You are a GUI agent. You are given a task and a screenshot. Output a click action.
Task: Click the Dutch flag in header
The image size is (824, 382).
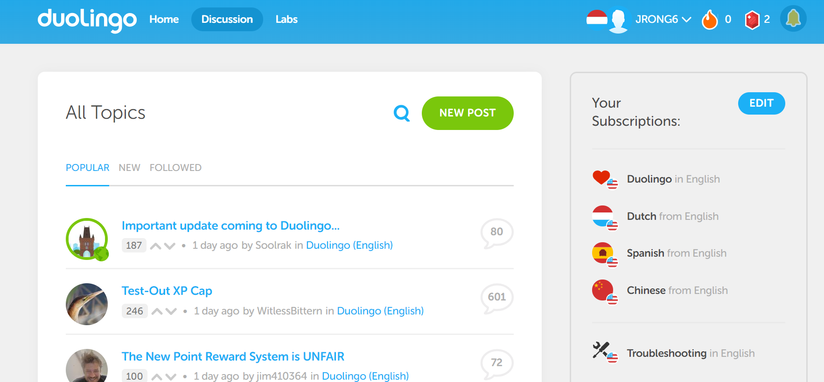point(597,20)
